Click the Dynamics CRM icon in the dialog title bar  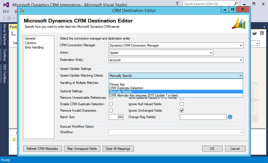point(22,10)
